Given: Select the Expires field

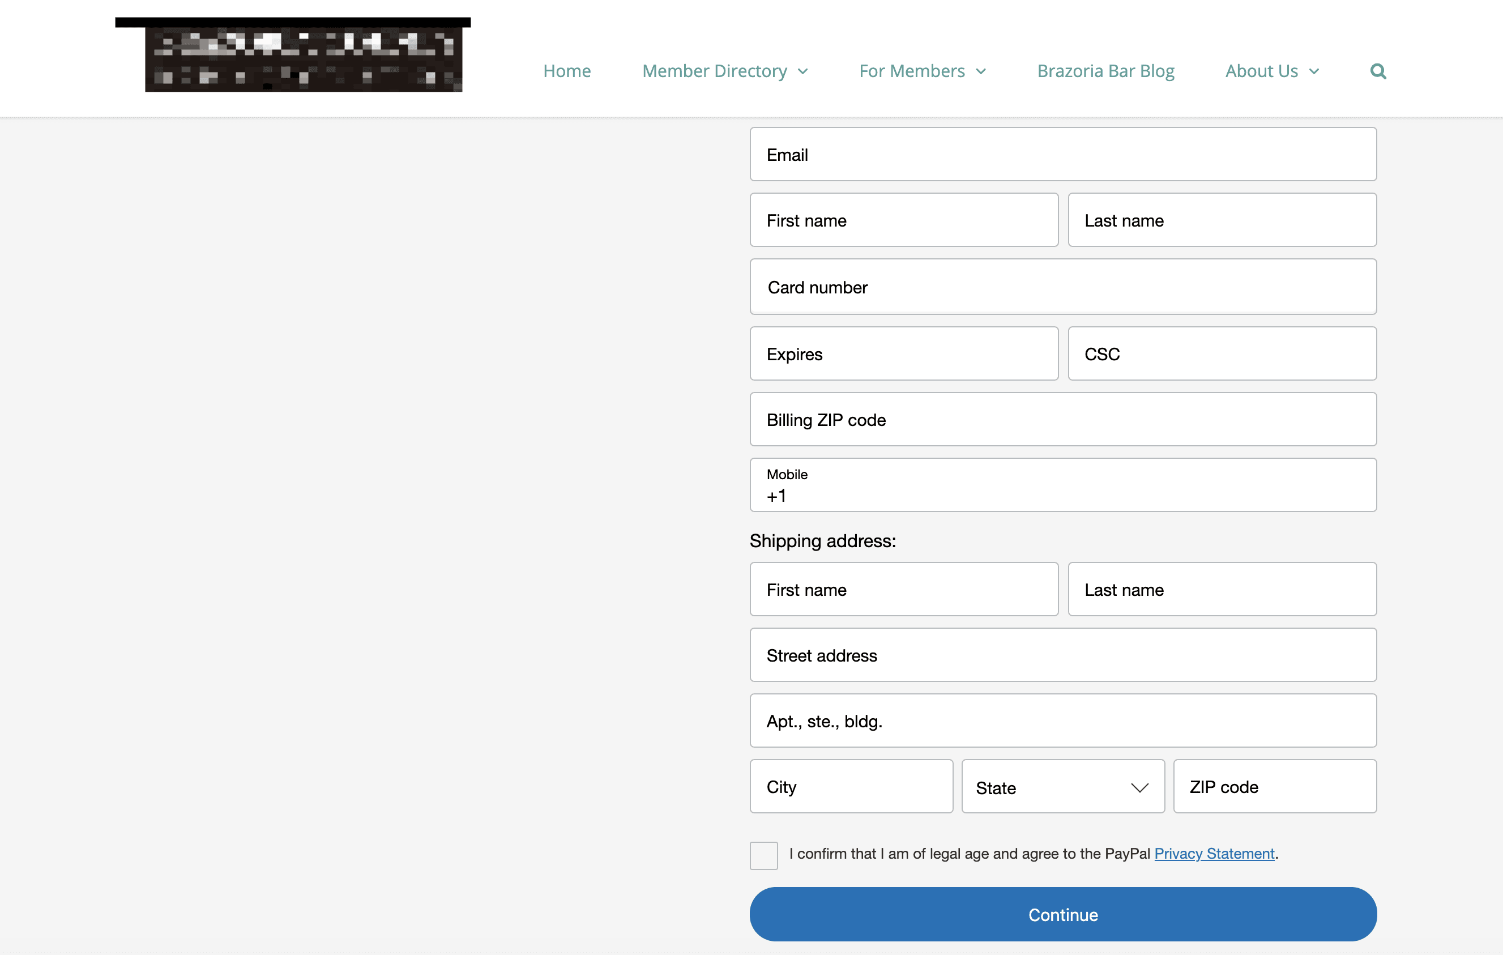Looking at the screenshot, I should pos(903,354).
